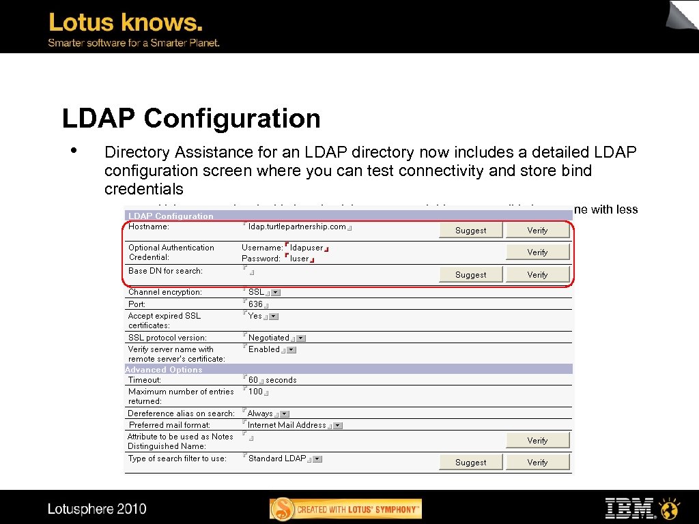Click the Created with Lotus Symphony badge
The image size is (699, 524).
pos(345,508)
